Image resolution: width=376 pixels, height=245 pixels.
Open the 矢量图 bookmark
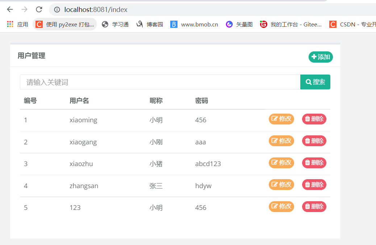(x=239, y=25)
